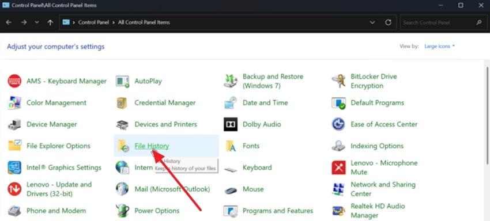
Task: Click the Internet Options globe icon
Action: pyautogui.click(x=122, y=167)
